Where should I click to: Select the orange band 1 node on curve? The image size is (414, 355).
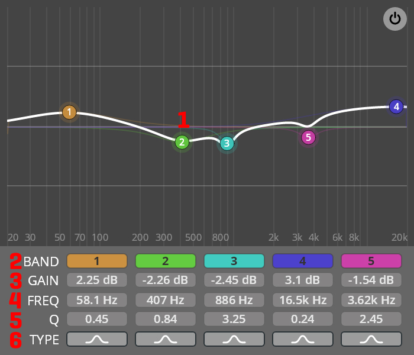click(x=69, y=112)
